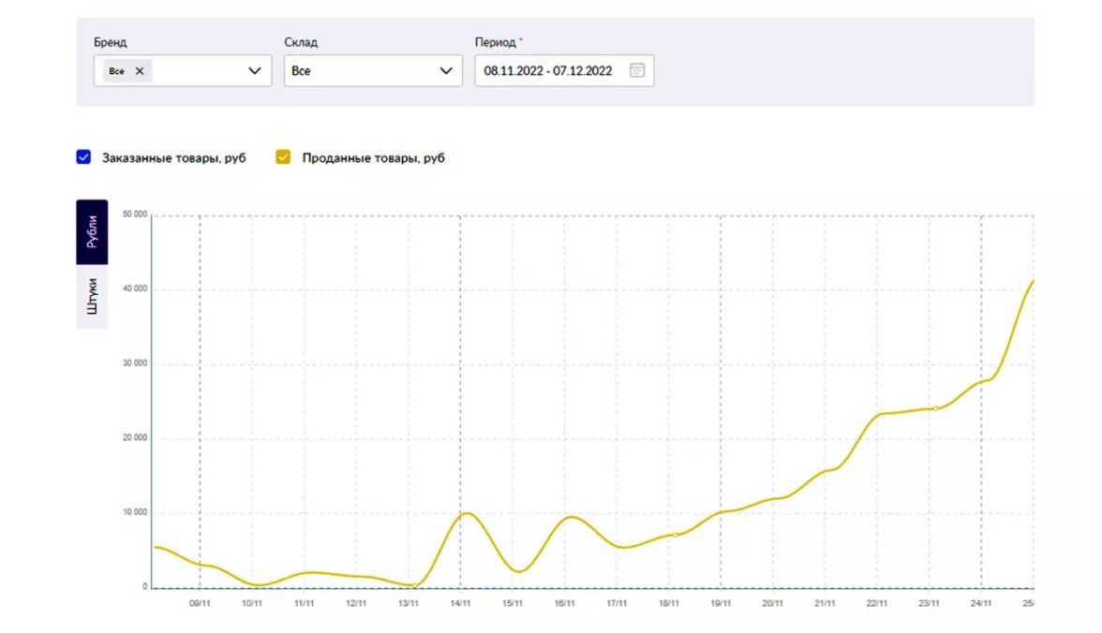Open the Склад combo box showing "Все"
This screenshot has height=633, width=1102.
365,71
